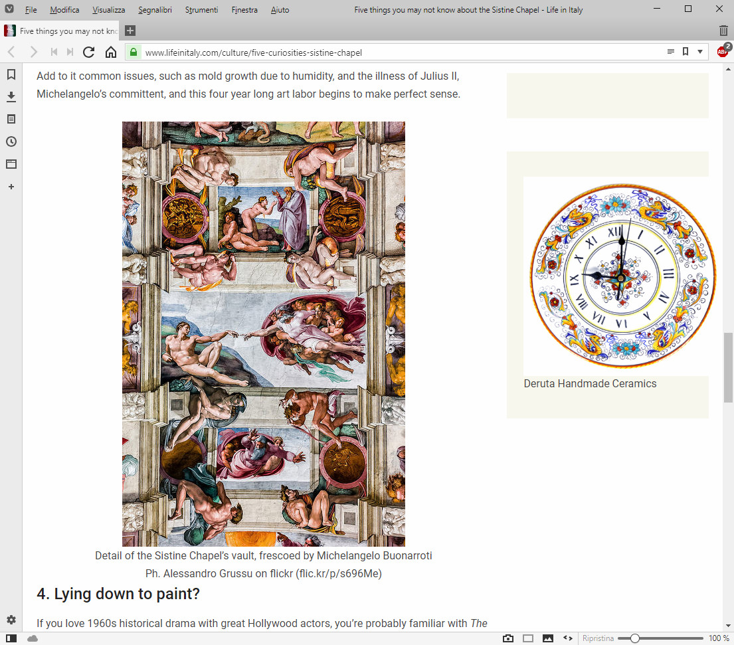Open the Notes side panel
The width and height of the screenshot is (734, 645).
[x=11, y=120]
